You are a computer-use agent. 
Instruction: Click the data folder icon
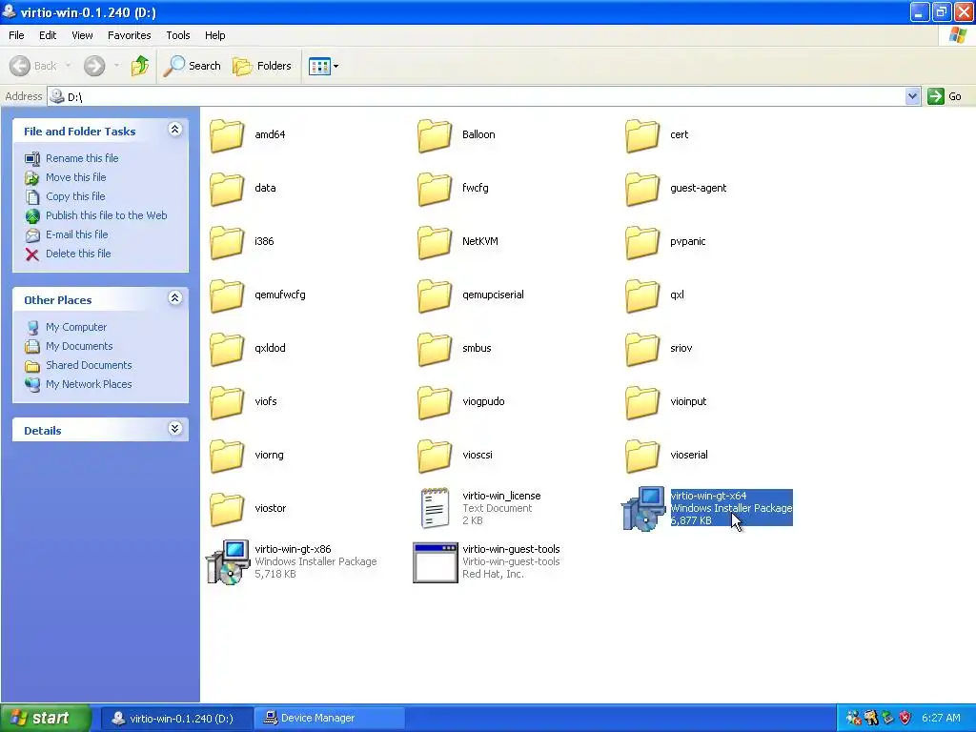pos(227,190)
